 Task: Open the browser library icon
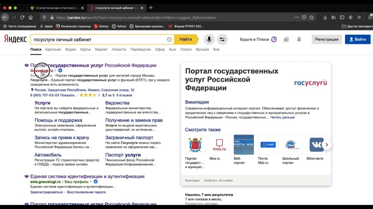pyautogui.click(x=334, y=17)
